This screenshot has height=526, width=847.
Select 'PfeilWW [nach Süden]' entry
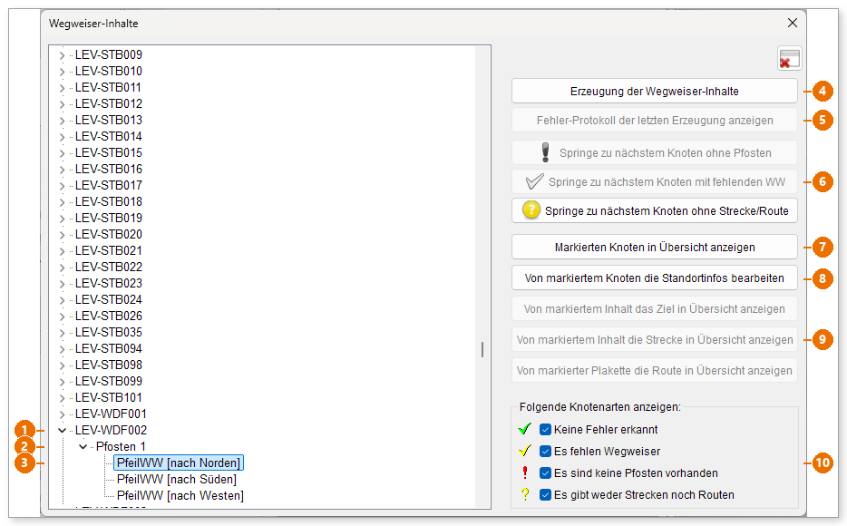point(177,479)
